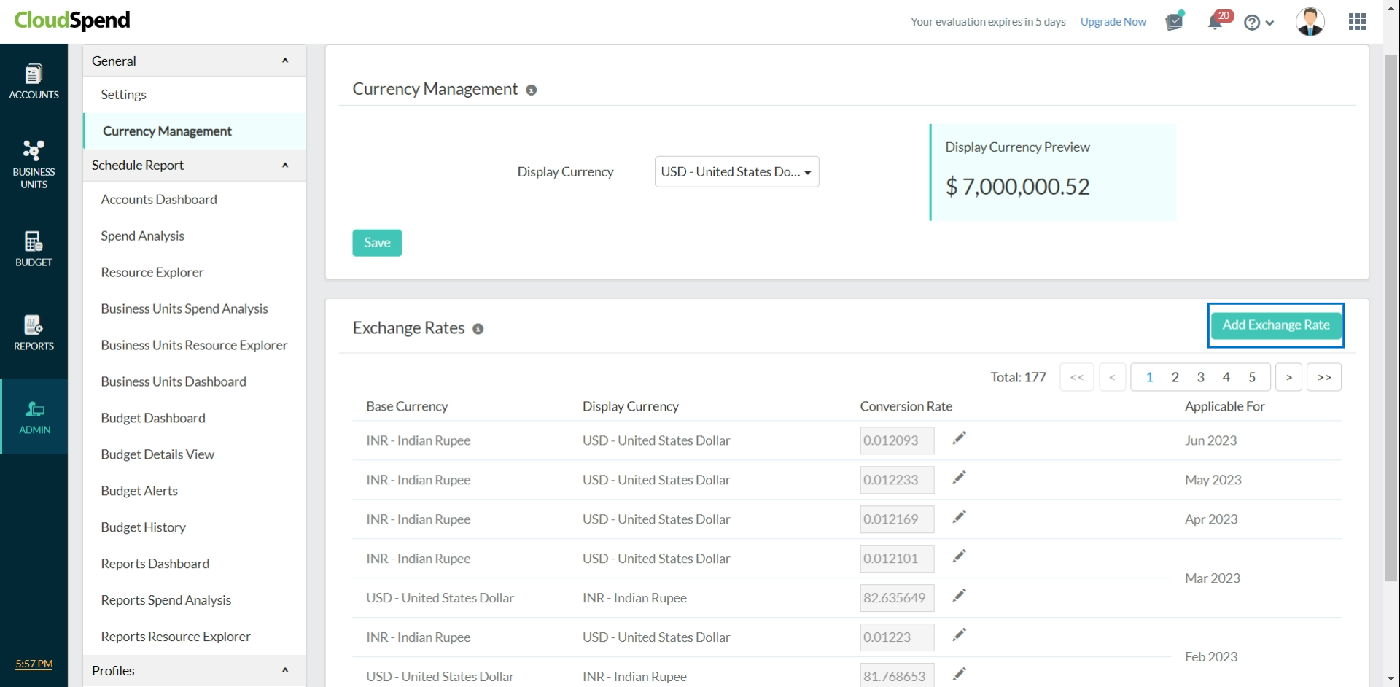Select Spend Analysis menu item
The height and width of the screenshot is (687, 1400).
(142, 236)
